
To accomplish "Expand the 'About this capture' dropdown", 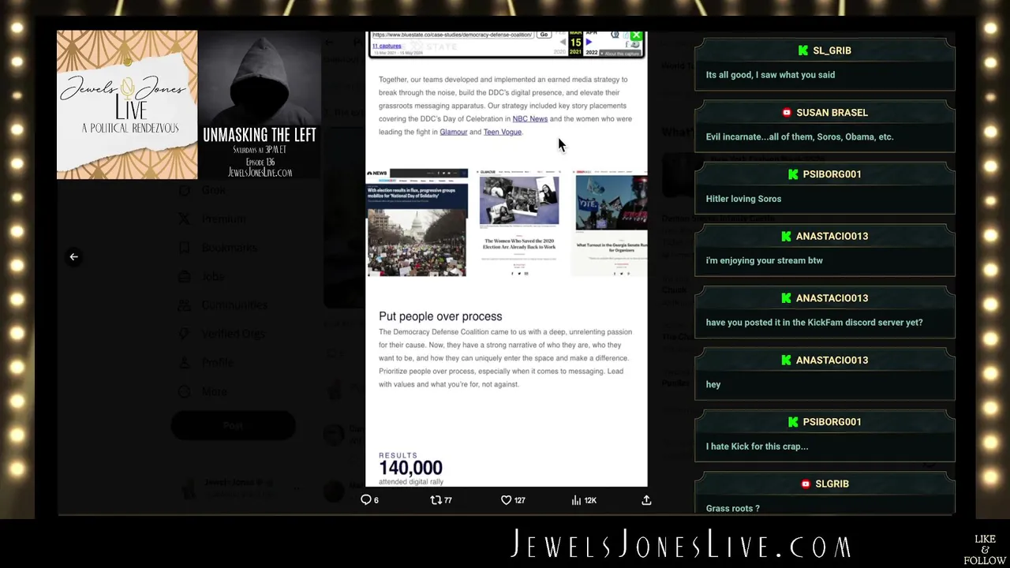I will (620, 54).
